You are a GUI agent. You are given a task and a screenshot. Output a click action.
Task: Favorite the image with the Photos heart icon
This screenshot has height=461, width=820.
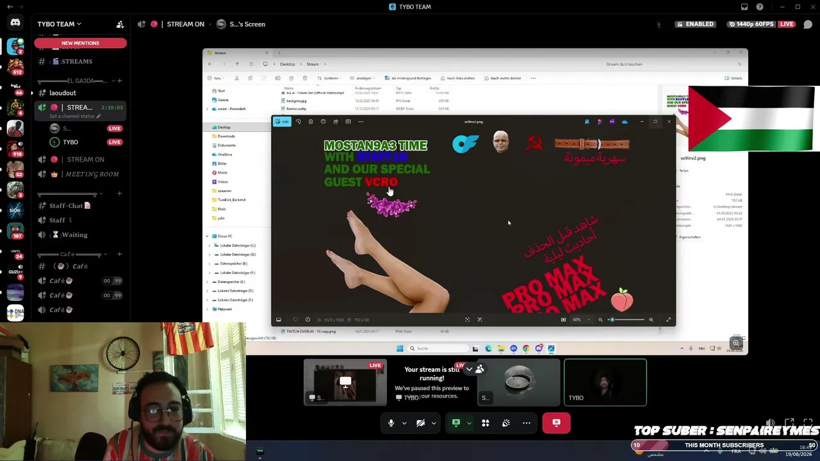tap(295, 319)
